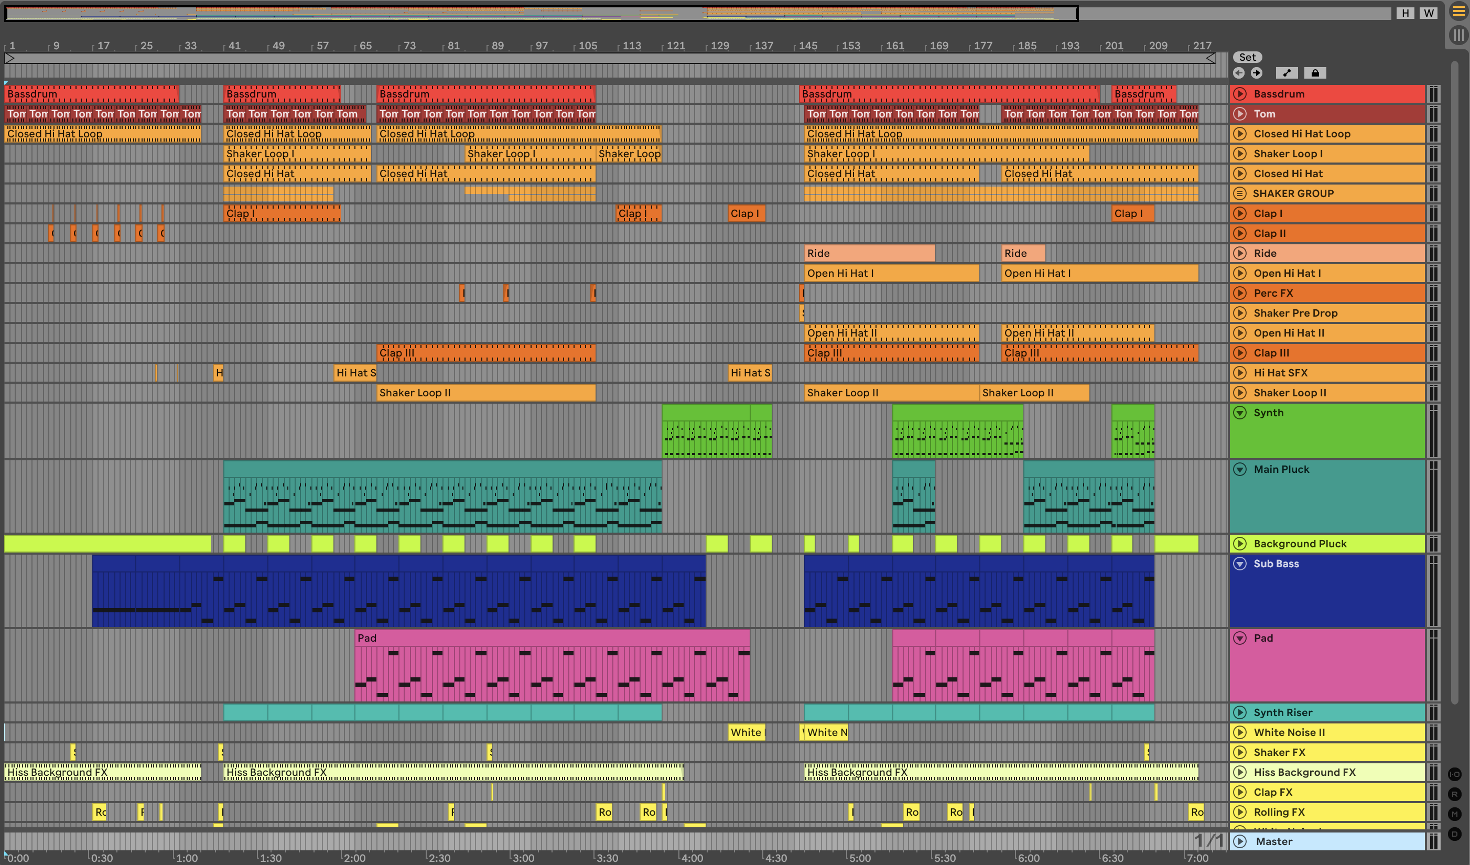This screenshot has width=1470, height=865.
Task: Jump to the next locator arrow
Action: point(1257,73)
